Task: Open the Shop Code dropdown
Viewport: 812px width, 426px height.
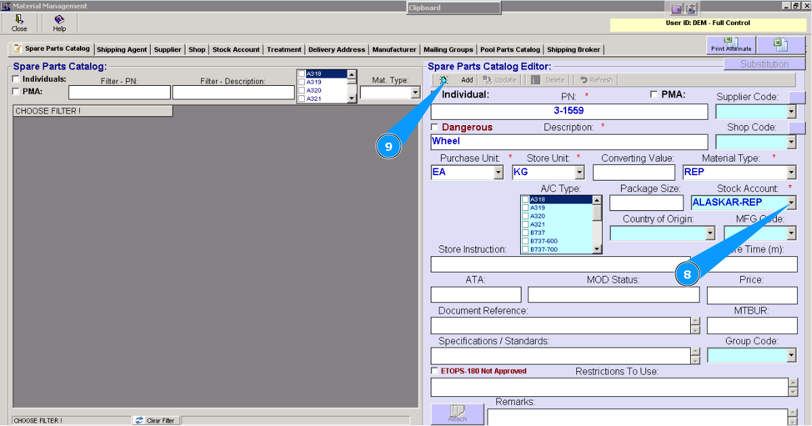Action: pyautogui.click(x=791, y=142)
